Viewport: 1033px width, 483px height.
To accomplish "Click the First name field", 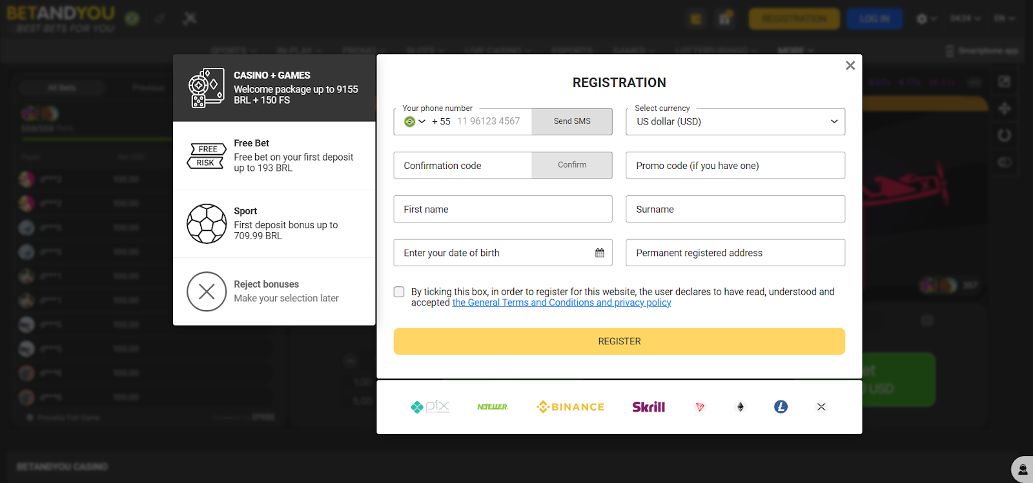I will 503,209.
